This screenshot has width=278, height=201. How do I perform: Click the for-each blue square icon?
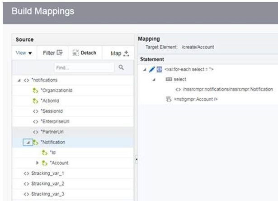(159, 69)
